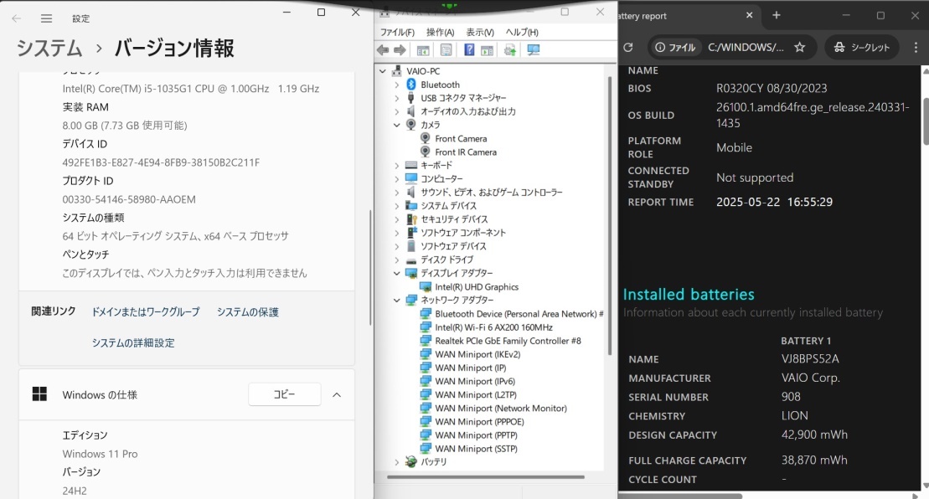Click the ファイル site info chip
The image size is (929, 499).
coord(675,48)
